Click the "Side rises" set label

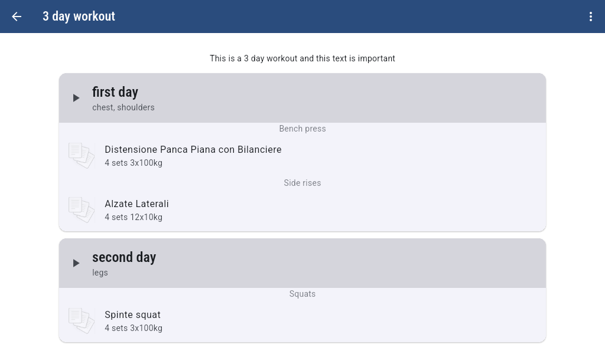coord(302,183)
